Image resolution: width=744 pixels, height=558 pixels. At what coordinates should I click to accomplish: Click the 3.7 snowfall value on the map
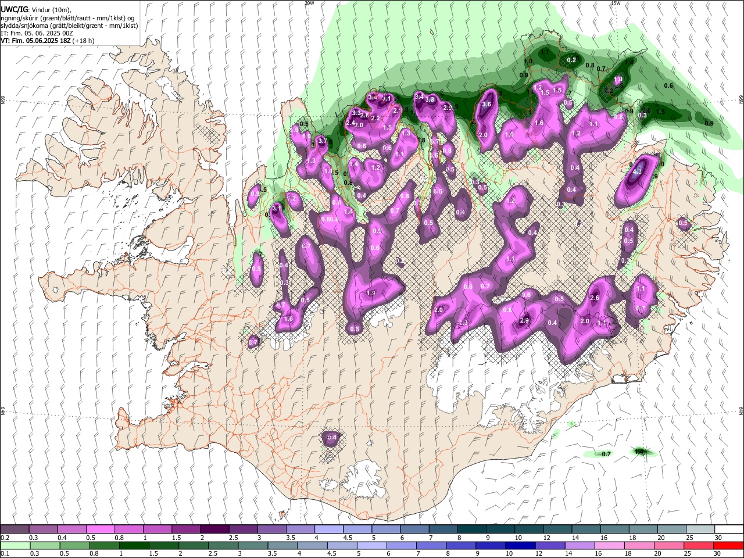click(x=323, y=140)
